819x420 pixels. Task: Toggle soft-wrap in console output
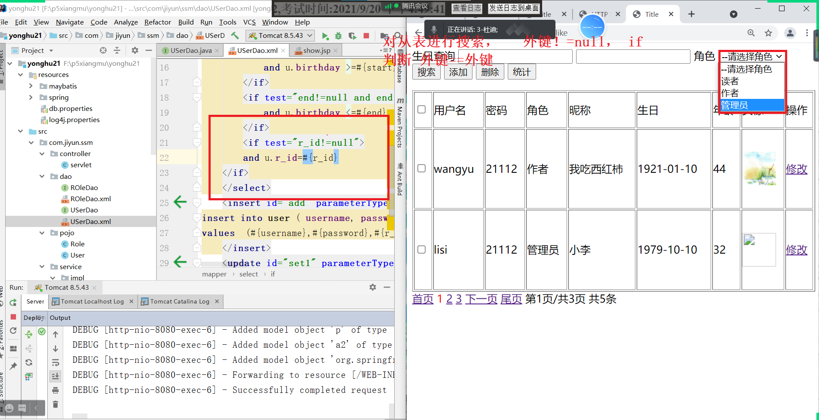[x=55, y=362]
